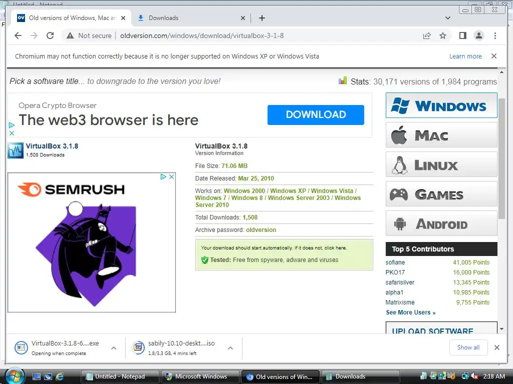Click the Stats bar chart icon

(x=343, y=80)
